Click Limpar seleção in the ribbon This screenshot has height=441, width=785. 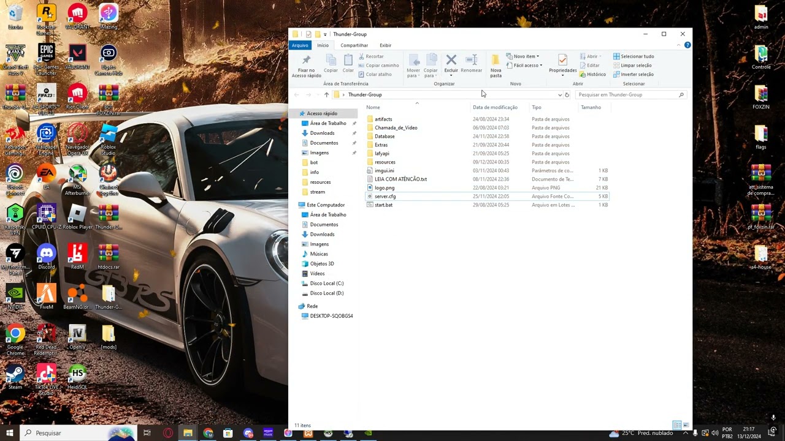(x=632, y=65)
